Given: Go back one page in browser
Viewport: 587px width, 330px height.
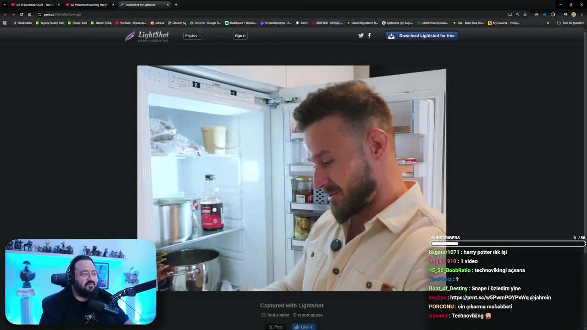Looking at the screenshot, I should 5,14.
